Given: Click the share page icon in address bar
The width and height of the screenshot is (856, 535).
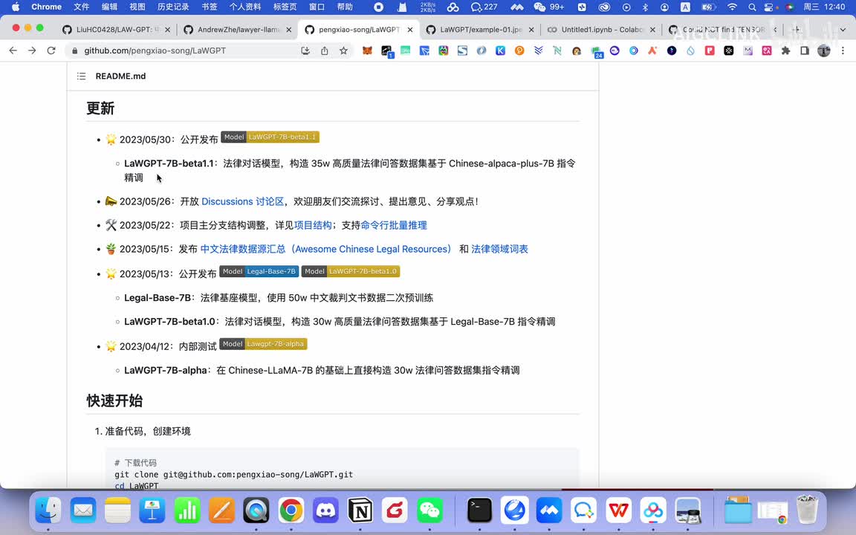Looking at the screenshot, I should coord(325,51).
